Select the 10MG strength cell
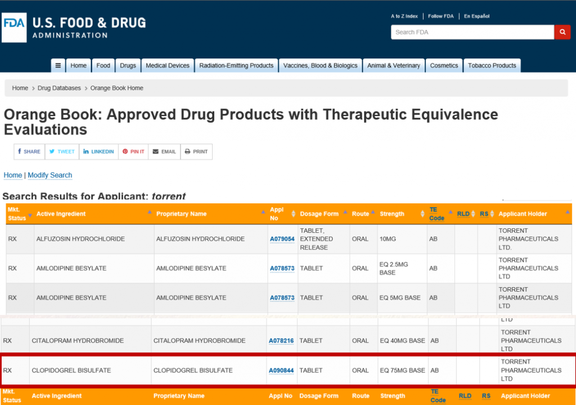 tap(402, 239)
